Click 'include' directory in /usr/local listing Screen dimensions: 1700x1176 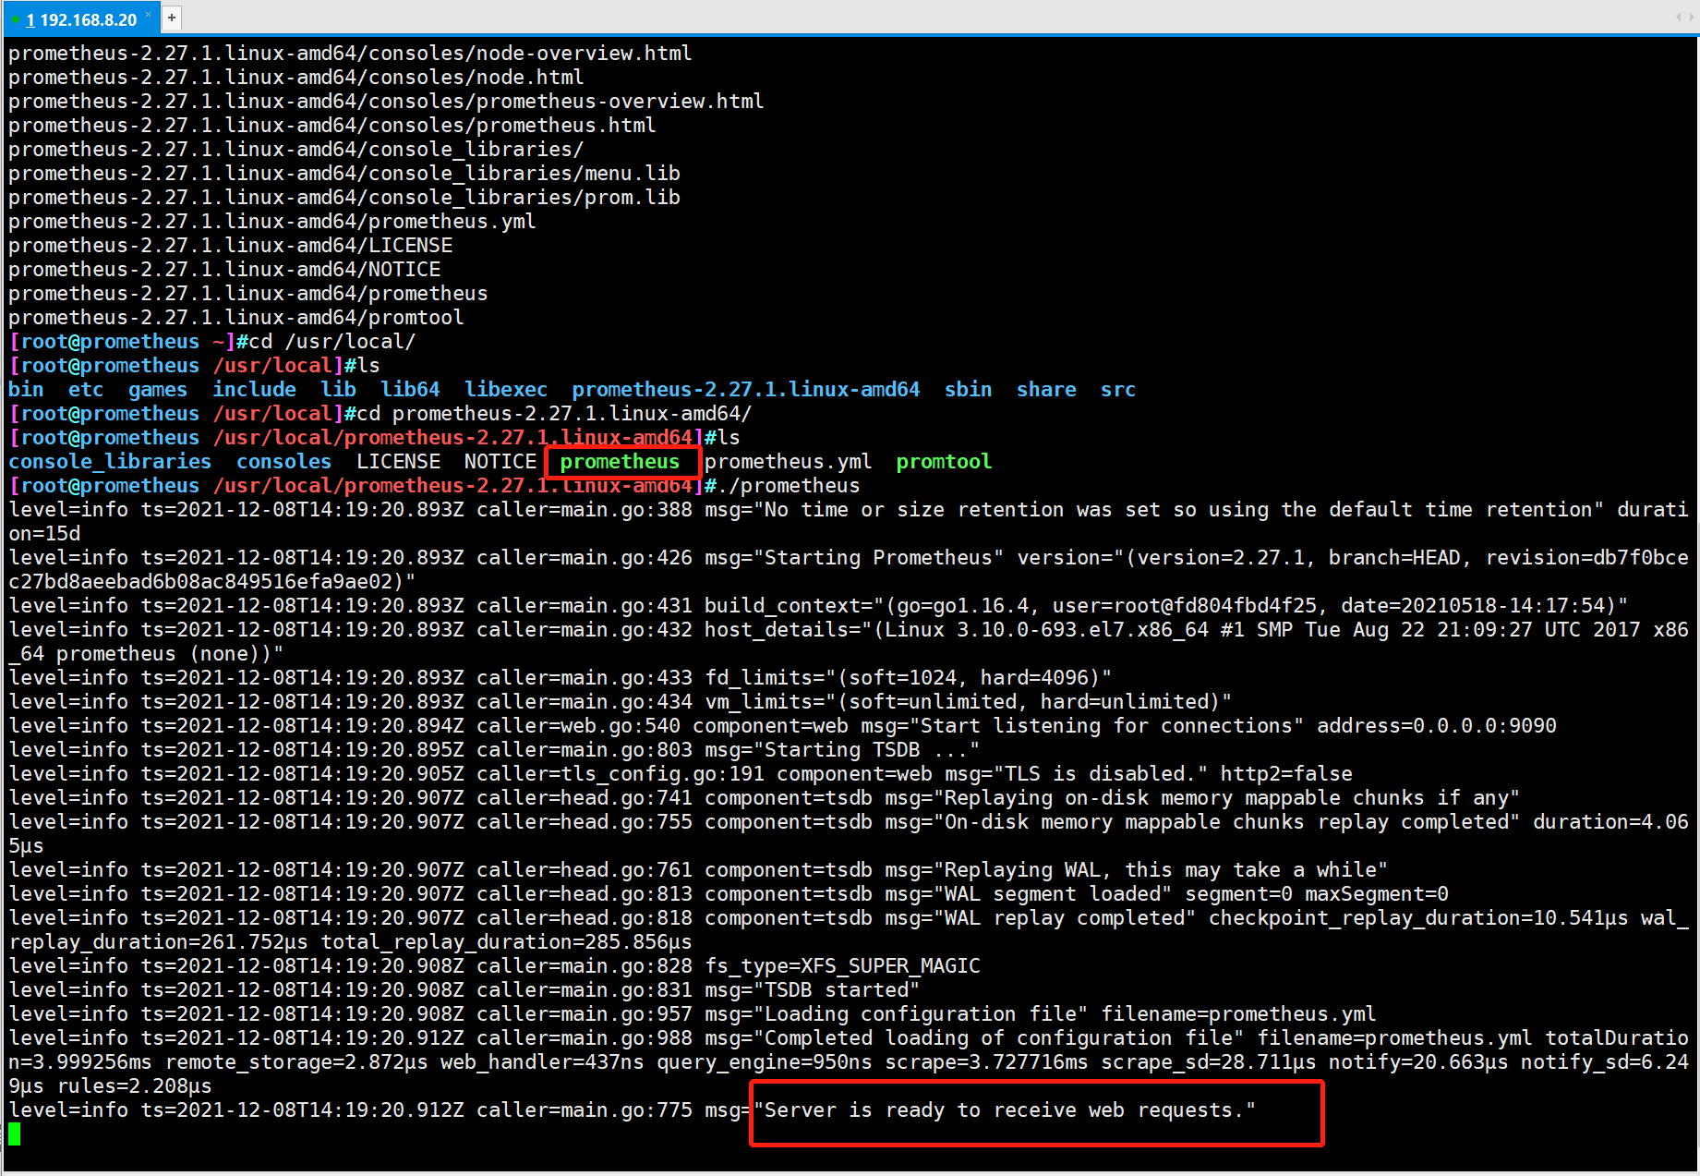pyautogui.click(x=254, y=389)
